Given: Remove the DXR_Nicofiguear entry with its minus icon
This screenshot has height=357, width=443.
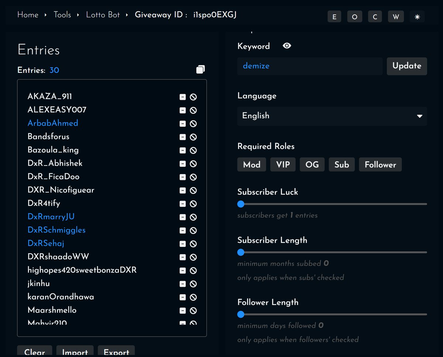Looking at the screenshot, I should point(182,190).
